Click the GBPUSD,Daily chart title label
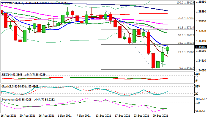 15,3
